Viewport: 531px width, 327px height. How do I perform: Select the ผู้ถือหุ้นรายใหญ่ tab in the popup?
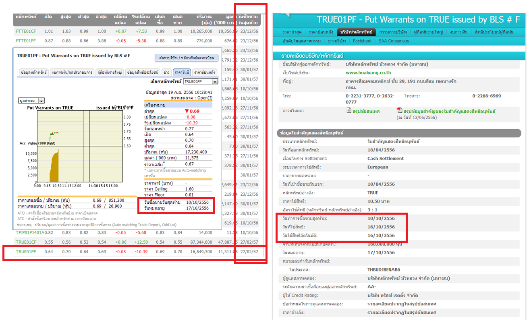click(x=109, y=72)
